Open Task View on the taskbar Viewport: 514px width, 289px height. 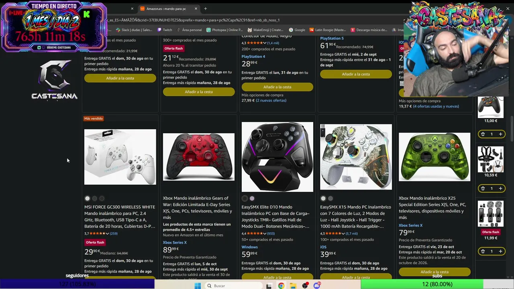[269, 286]
